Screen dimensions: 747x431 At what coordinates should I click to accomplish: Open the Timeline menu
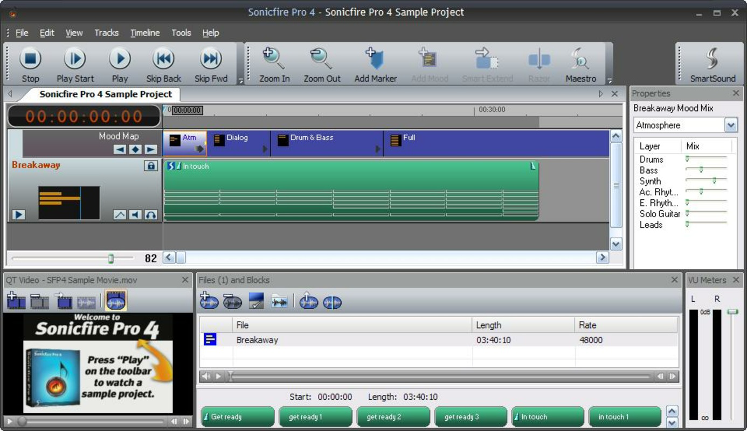[145, 33]
